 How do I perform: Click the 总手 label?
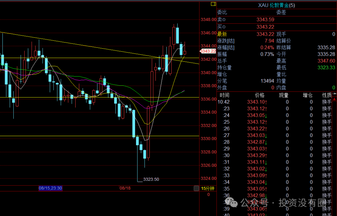(x=222, y=61)
